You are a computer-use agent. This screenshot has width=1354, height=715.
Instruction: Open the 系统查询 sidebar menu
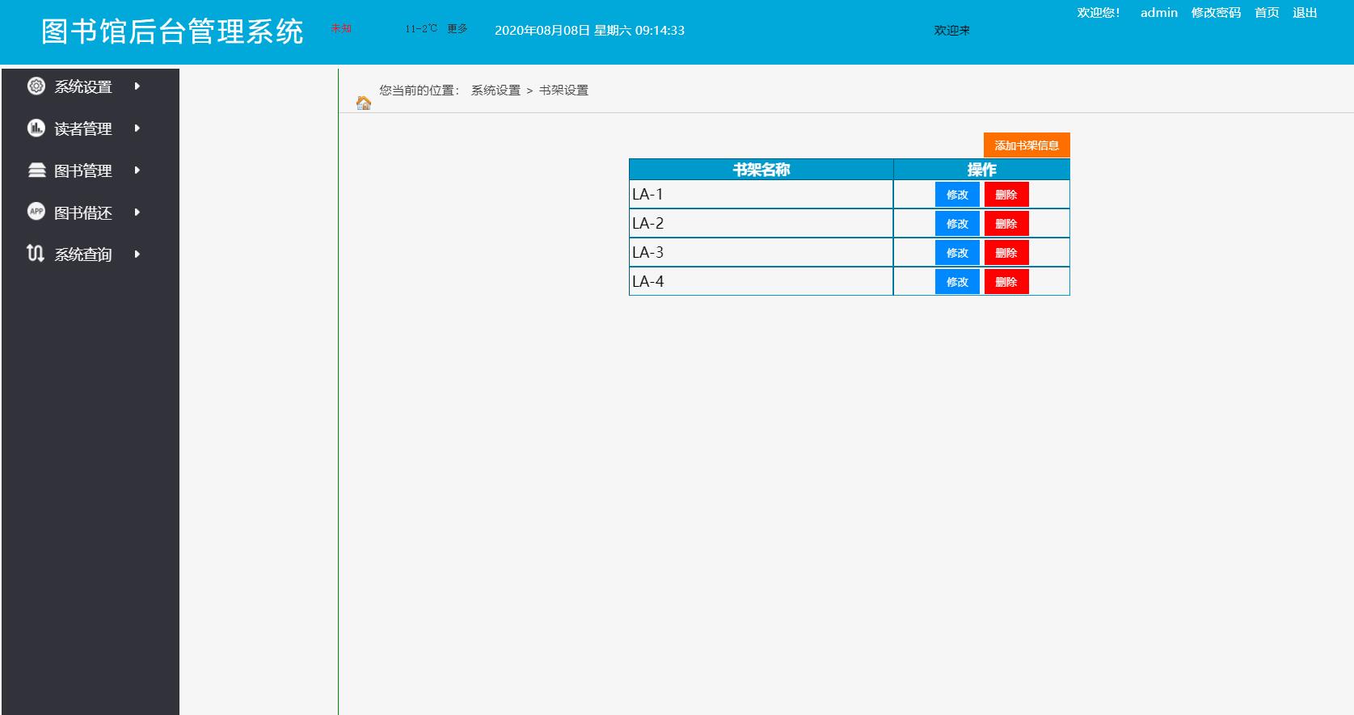point(82,254)
